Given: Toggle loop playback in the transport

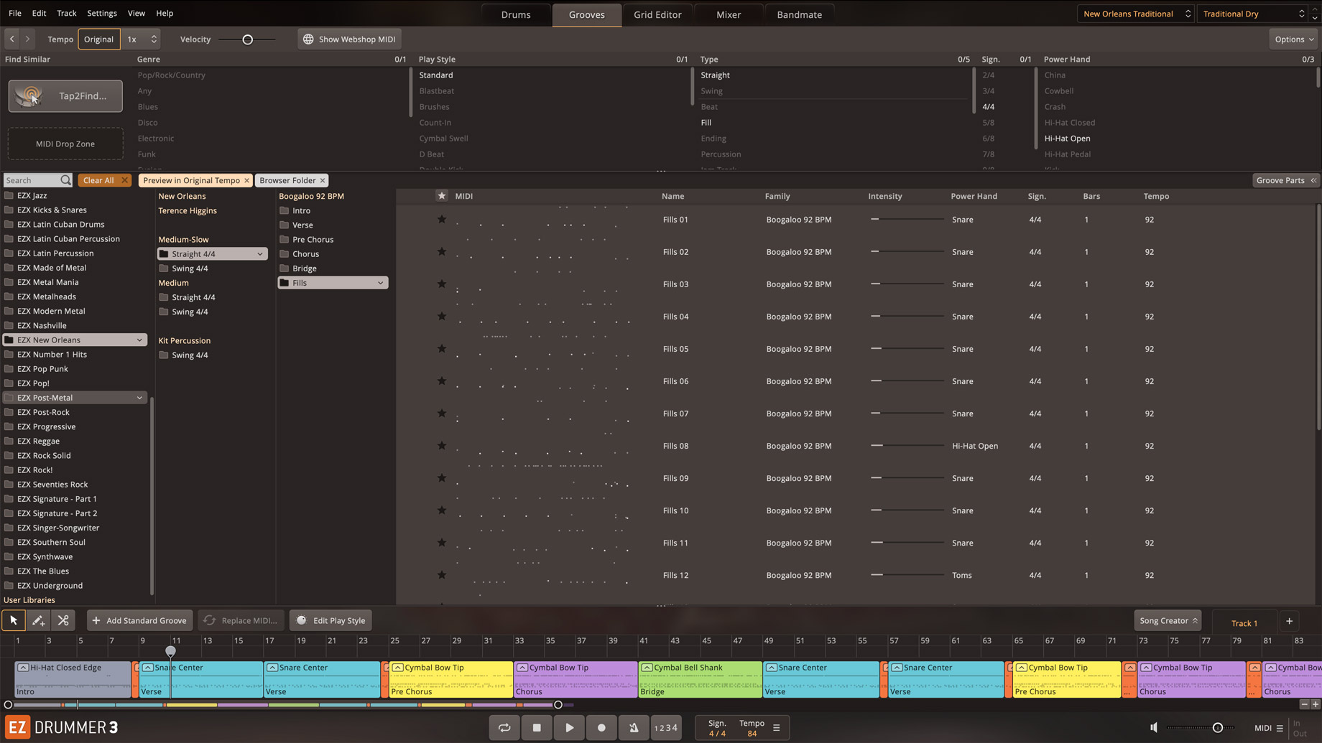Looking at the screenshot, I should click(504, 727).
